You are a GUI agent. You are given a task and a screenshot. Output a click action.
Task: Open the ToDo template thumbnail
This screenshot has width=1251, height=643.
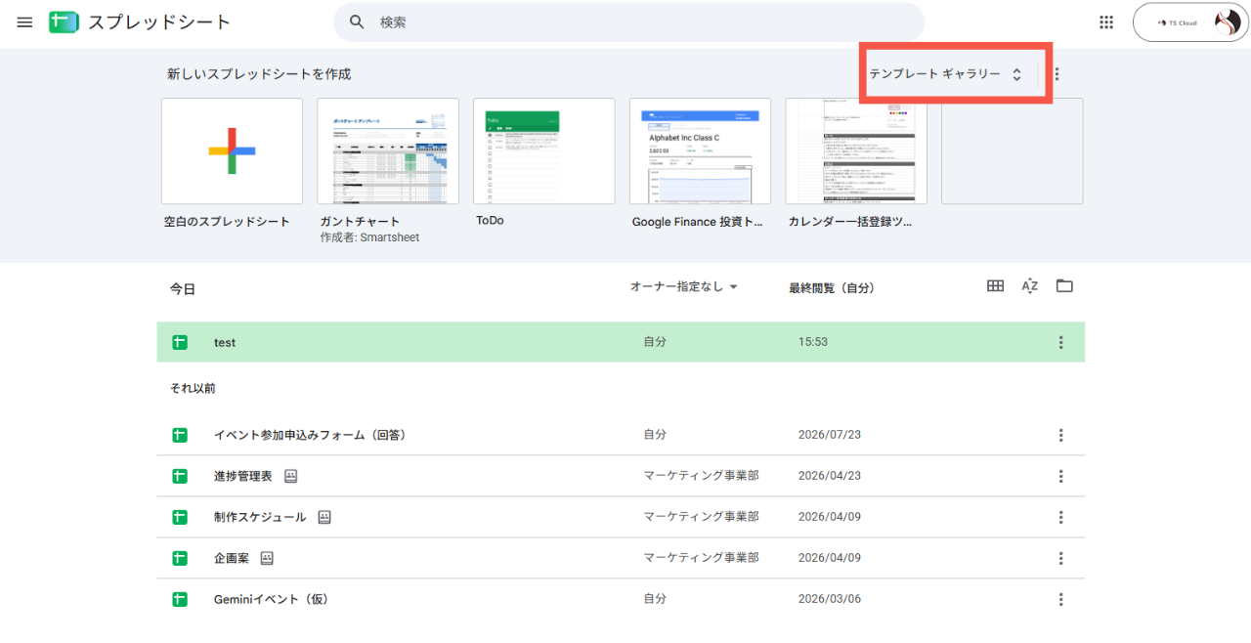click(x=544, y=150)
